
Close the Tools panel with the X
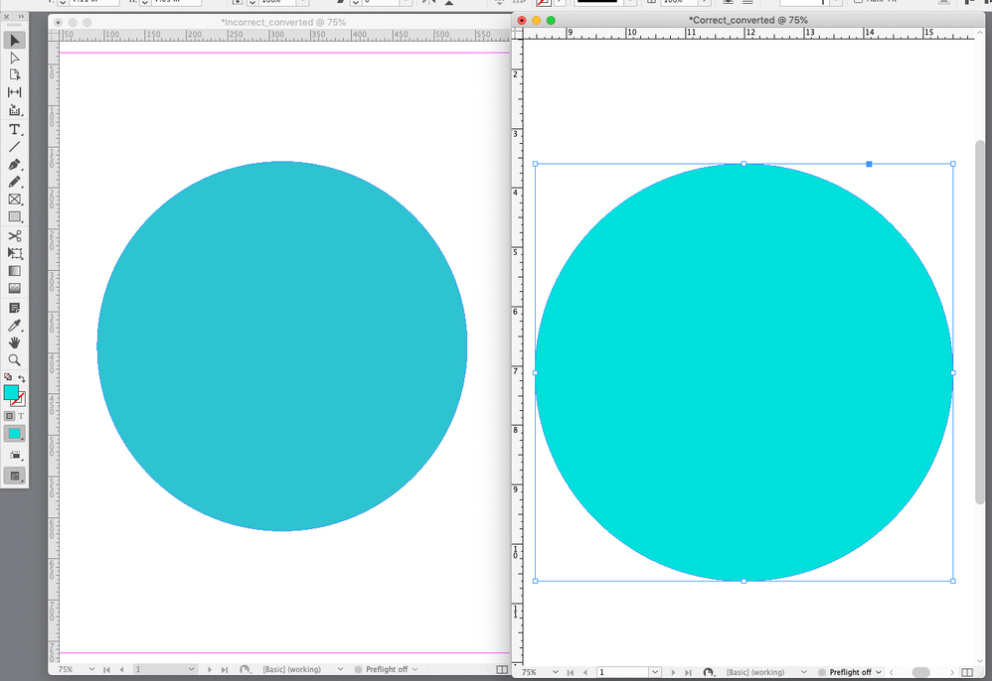7,17
